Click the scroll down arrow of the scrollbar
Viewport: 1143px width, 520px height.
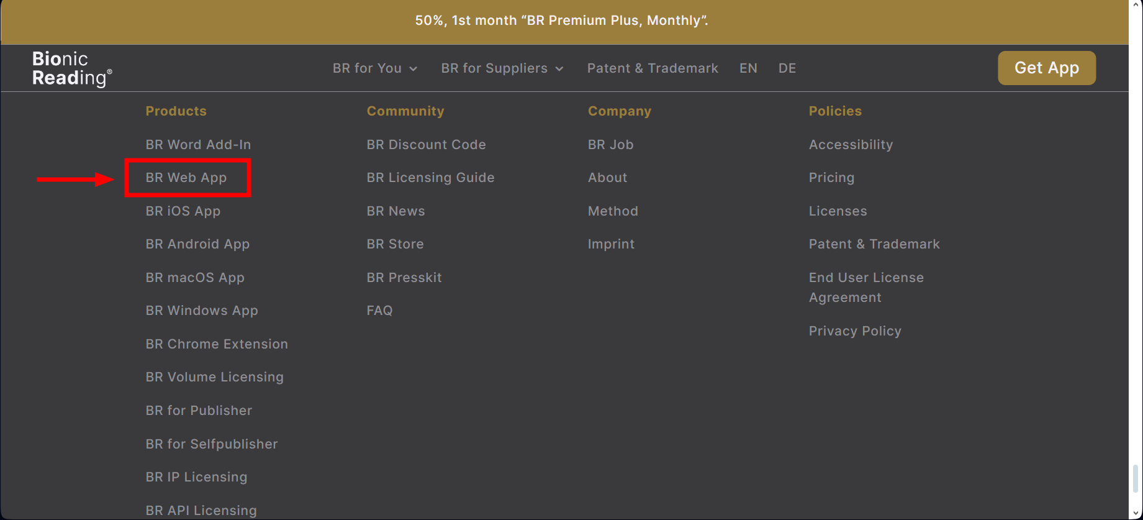pyautogui.click(x=1136, y=514)
